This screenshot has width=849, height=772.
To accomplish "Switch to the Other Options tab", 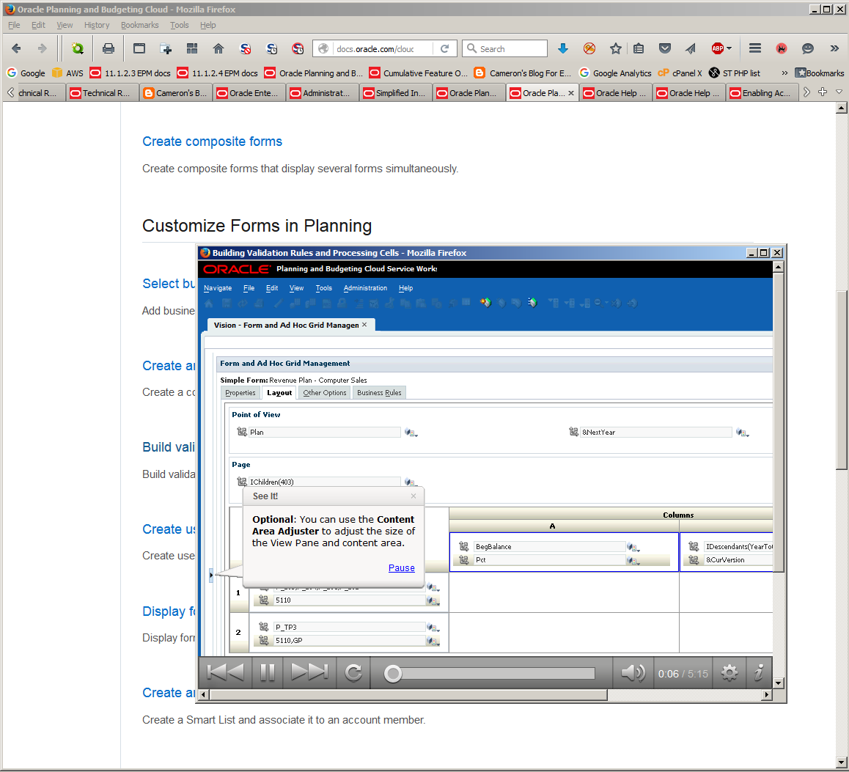I will [x=324, y=392].
